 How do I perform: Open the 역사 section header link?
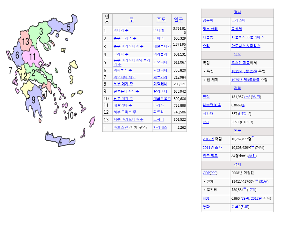pos(237,54)
